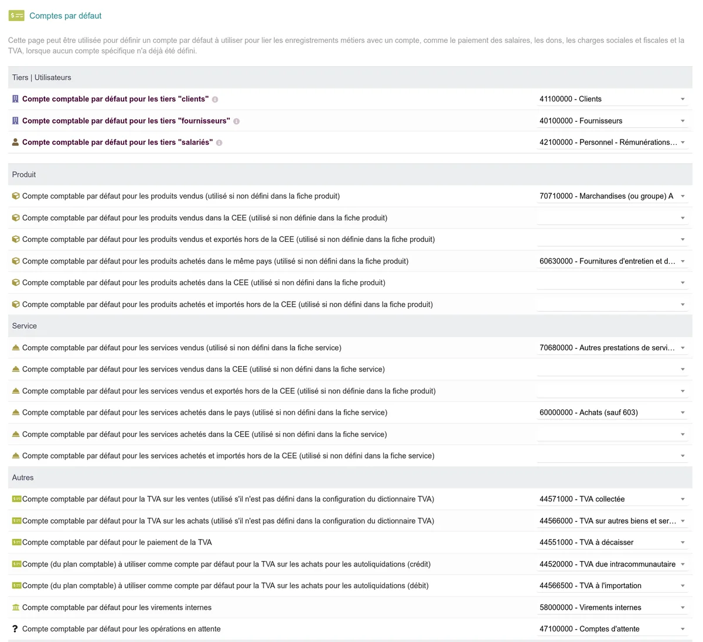The image size is (703, 642).
Task: Open empty dropdown for produits vendus exportés hors CEE
Action: [x=612, y=240]
